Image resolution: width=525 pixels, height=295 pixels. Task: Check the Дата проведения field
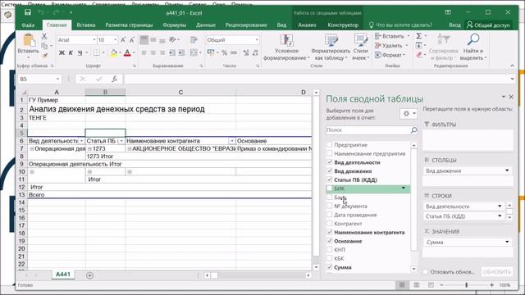click(330, 215)
